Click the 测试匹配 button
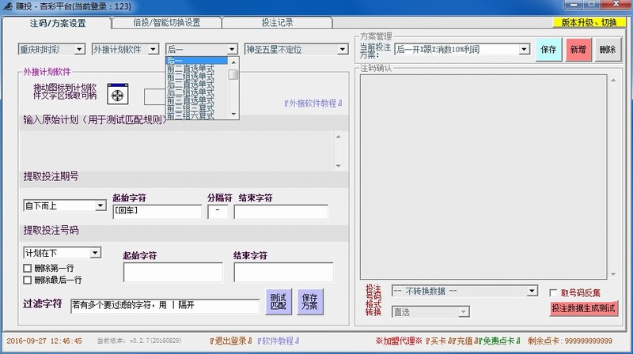This screenshot has height=354, width=633. pyautogui.click(x=278, y=301)
